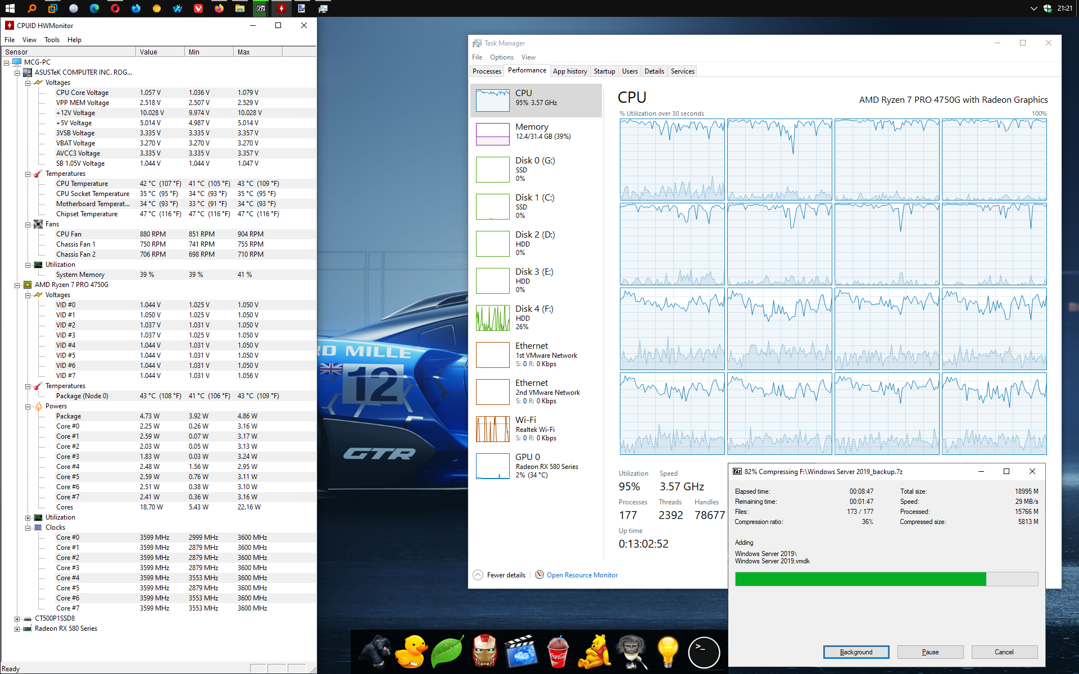Toggle Fewer details in Task Manager

coord(500,575)
